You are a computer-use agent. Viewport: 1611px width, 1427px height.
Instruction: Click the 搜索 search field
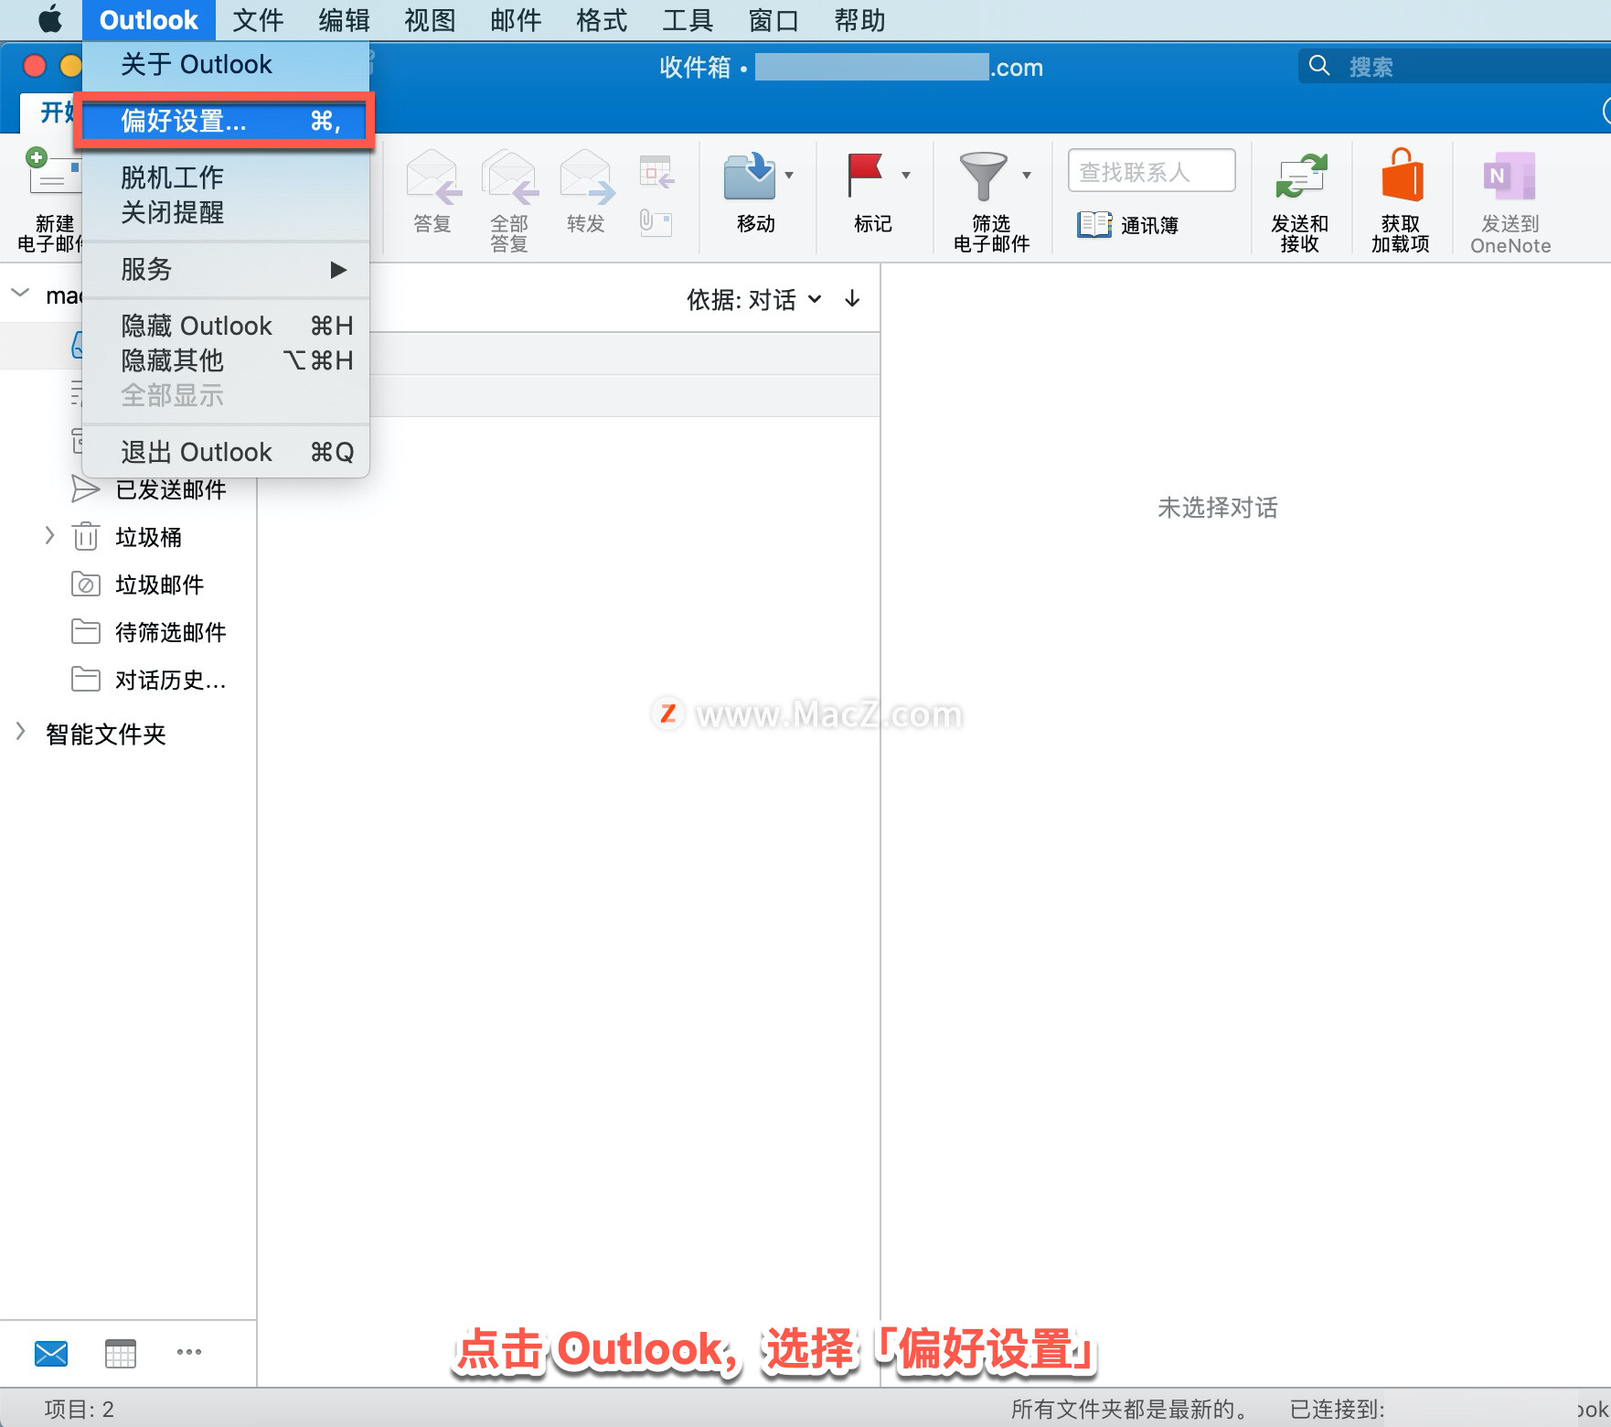[x=1454, y=66]
